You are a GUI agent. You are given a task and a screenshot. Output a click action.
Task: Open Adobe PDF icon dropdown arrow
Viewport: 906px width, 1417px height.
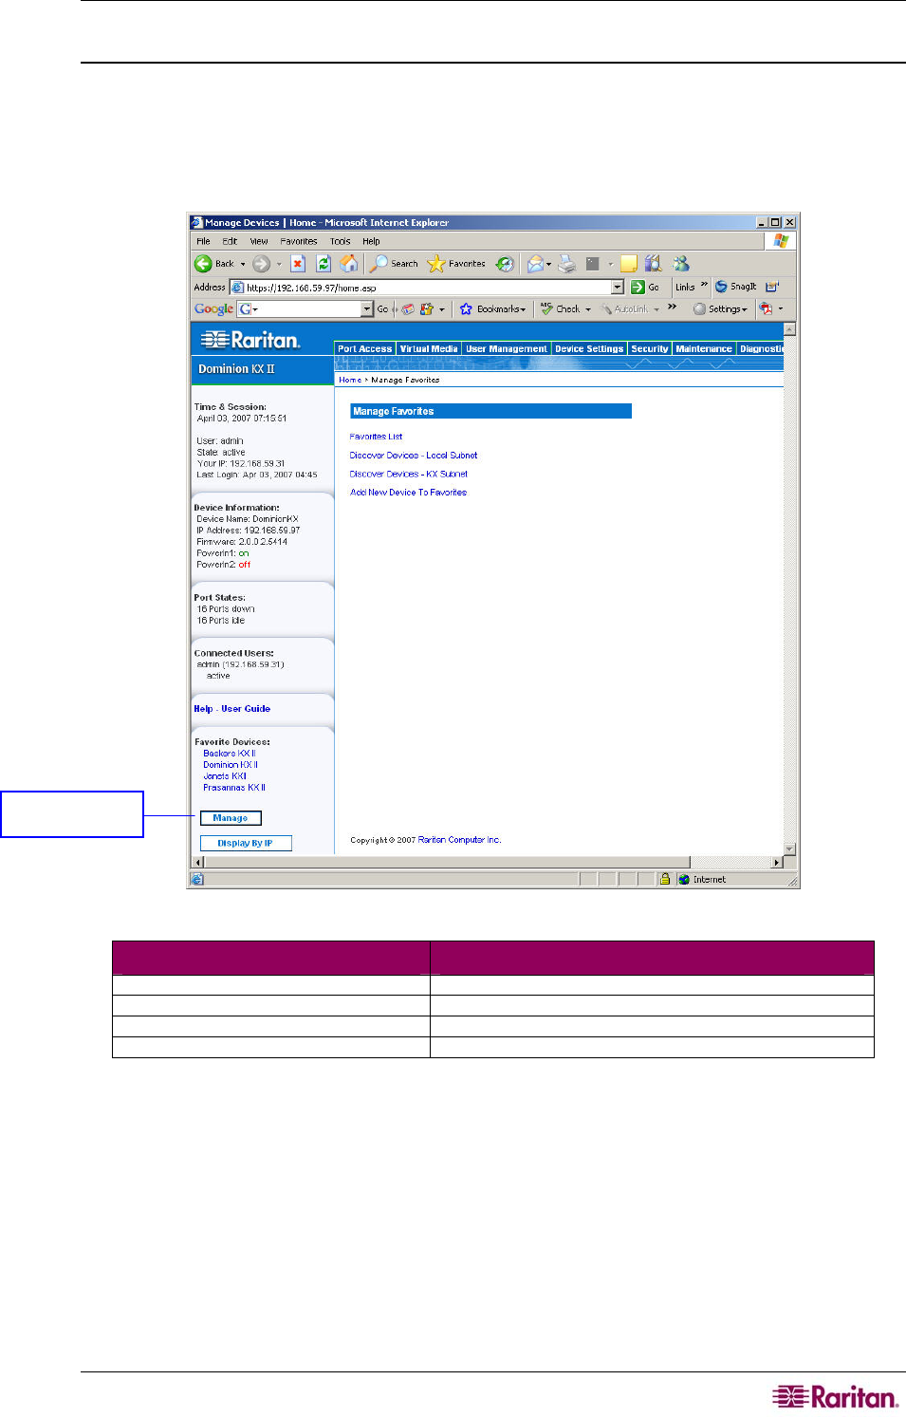[x=781, y=309]
